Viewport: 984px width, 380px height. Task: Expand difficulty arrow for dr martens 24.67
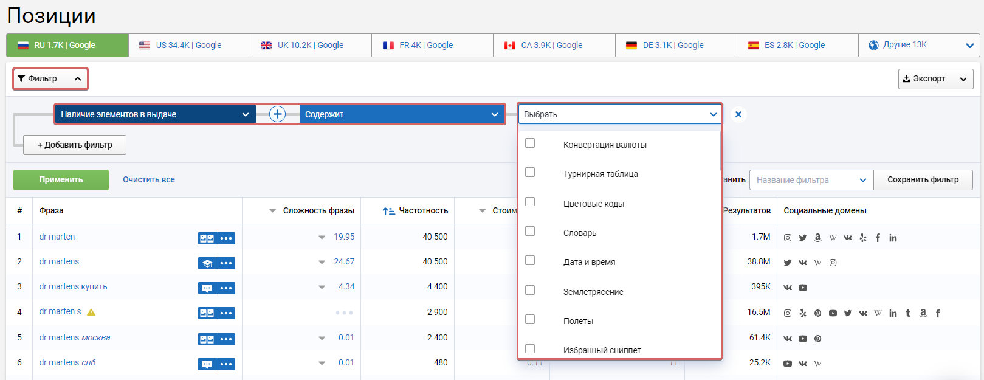point(322,262)
